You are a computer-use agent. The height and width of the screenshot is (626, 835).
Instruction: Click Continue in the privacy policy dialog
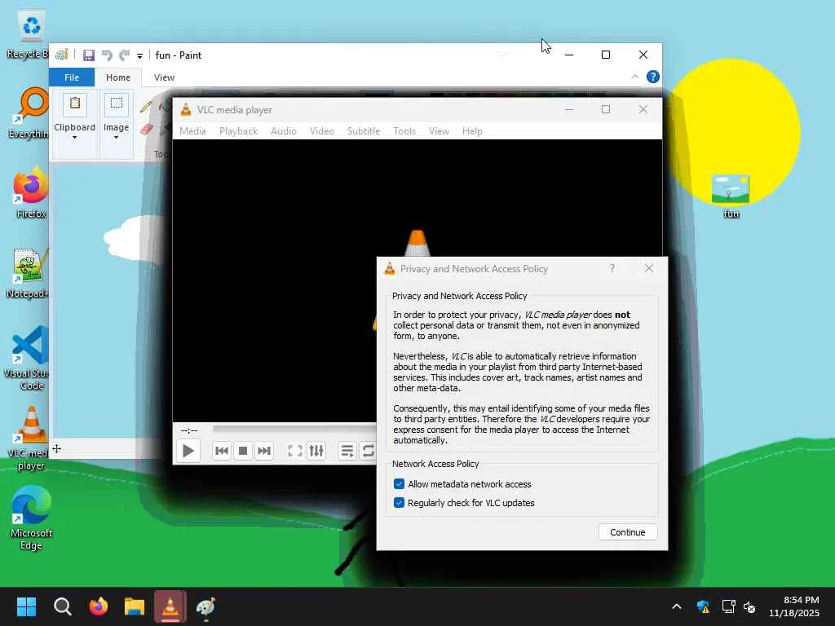tap(628, 532)
